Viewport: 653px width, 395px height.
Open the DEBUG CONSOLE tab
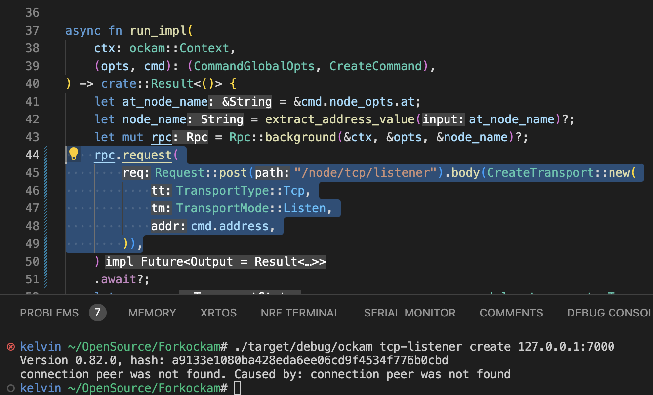tap(610, 313)
